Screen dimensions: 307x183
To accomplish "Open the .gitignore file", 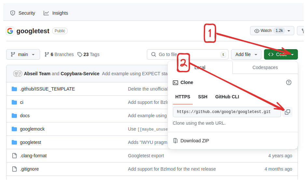I will 29,169.
